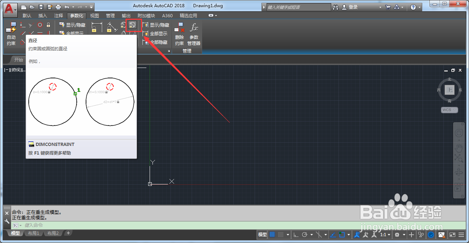
Task: Click the Help question mark icon
Action: click(413, 7)
